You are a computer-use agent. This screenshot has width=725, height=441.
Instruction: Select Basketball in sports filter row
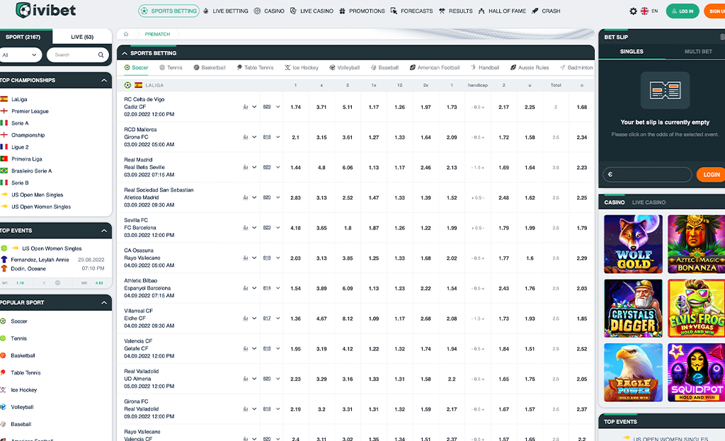click(x=210, y=67)
